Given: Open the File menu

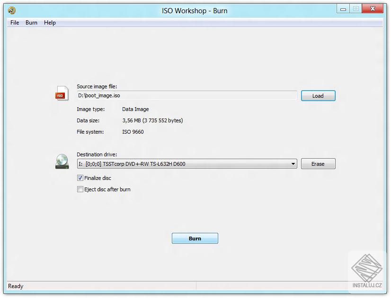Looking at the screenshot, I should click(x=15, y=23).
